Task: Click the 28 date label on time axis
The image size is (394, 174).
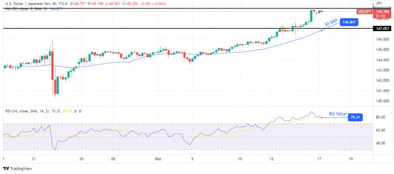Action: point(113,159)
